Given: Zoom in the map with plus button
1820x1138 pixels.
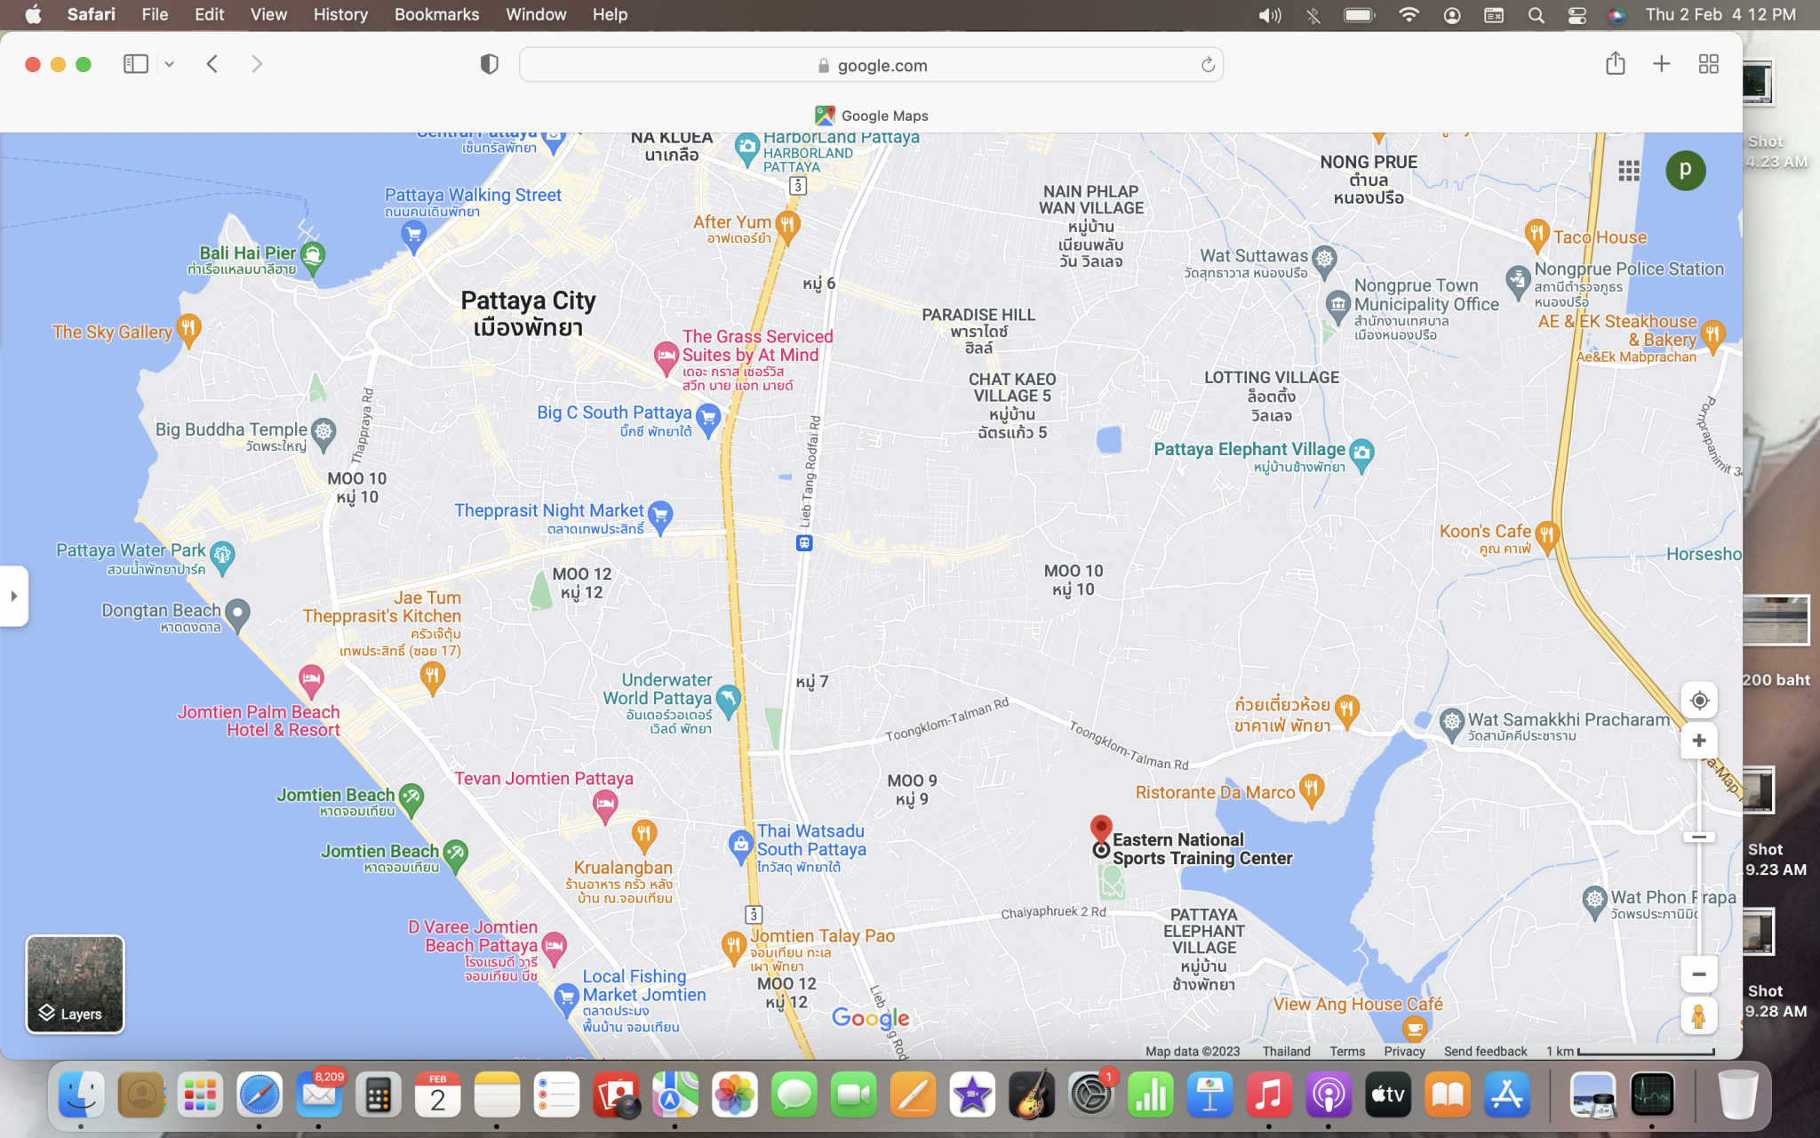Looking at the screenshot, I should click(1698, 741).
